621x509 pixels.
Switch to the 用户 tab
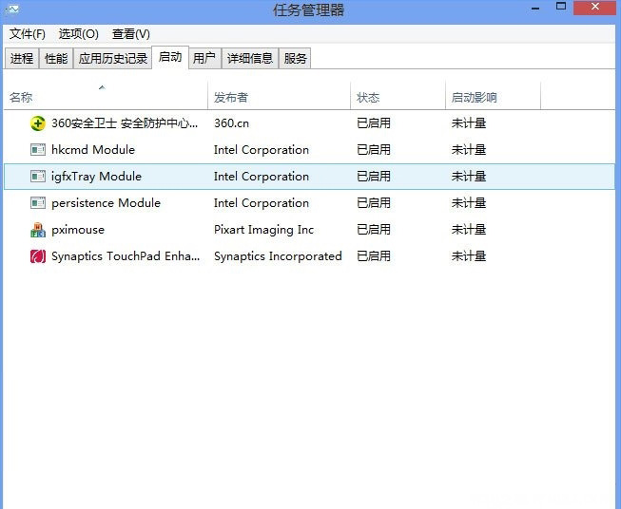[x=204, y=59]
